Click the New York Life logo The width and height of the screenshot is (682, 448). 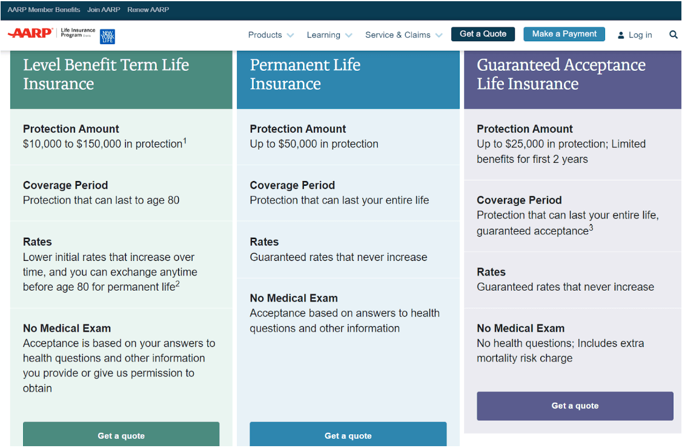pyautogui.click(x=107, y=36)
